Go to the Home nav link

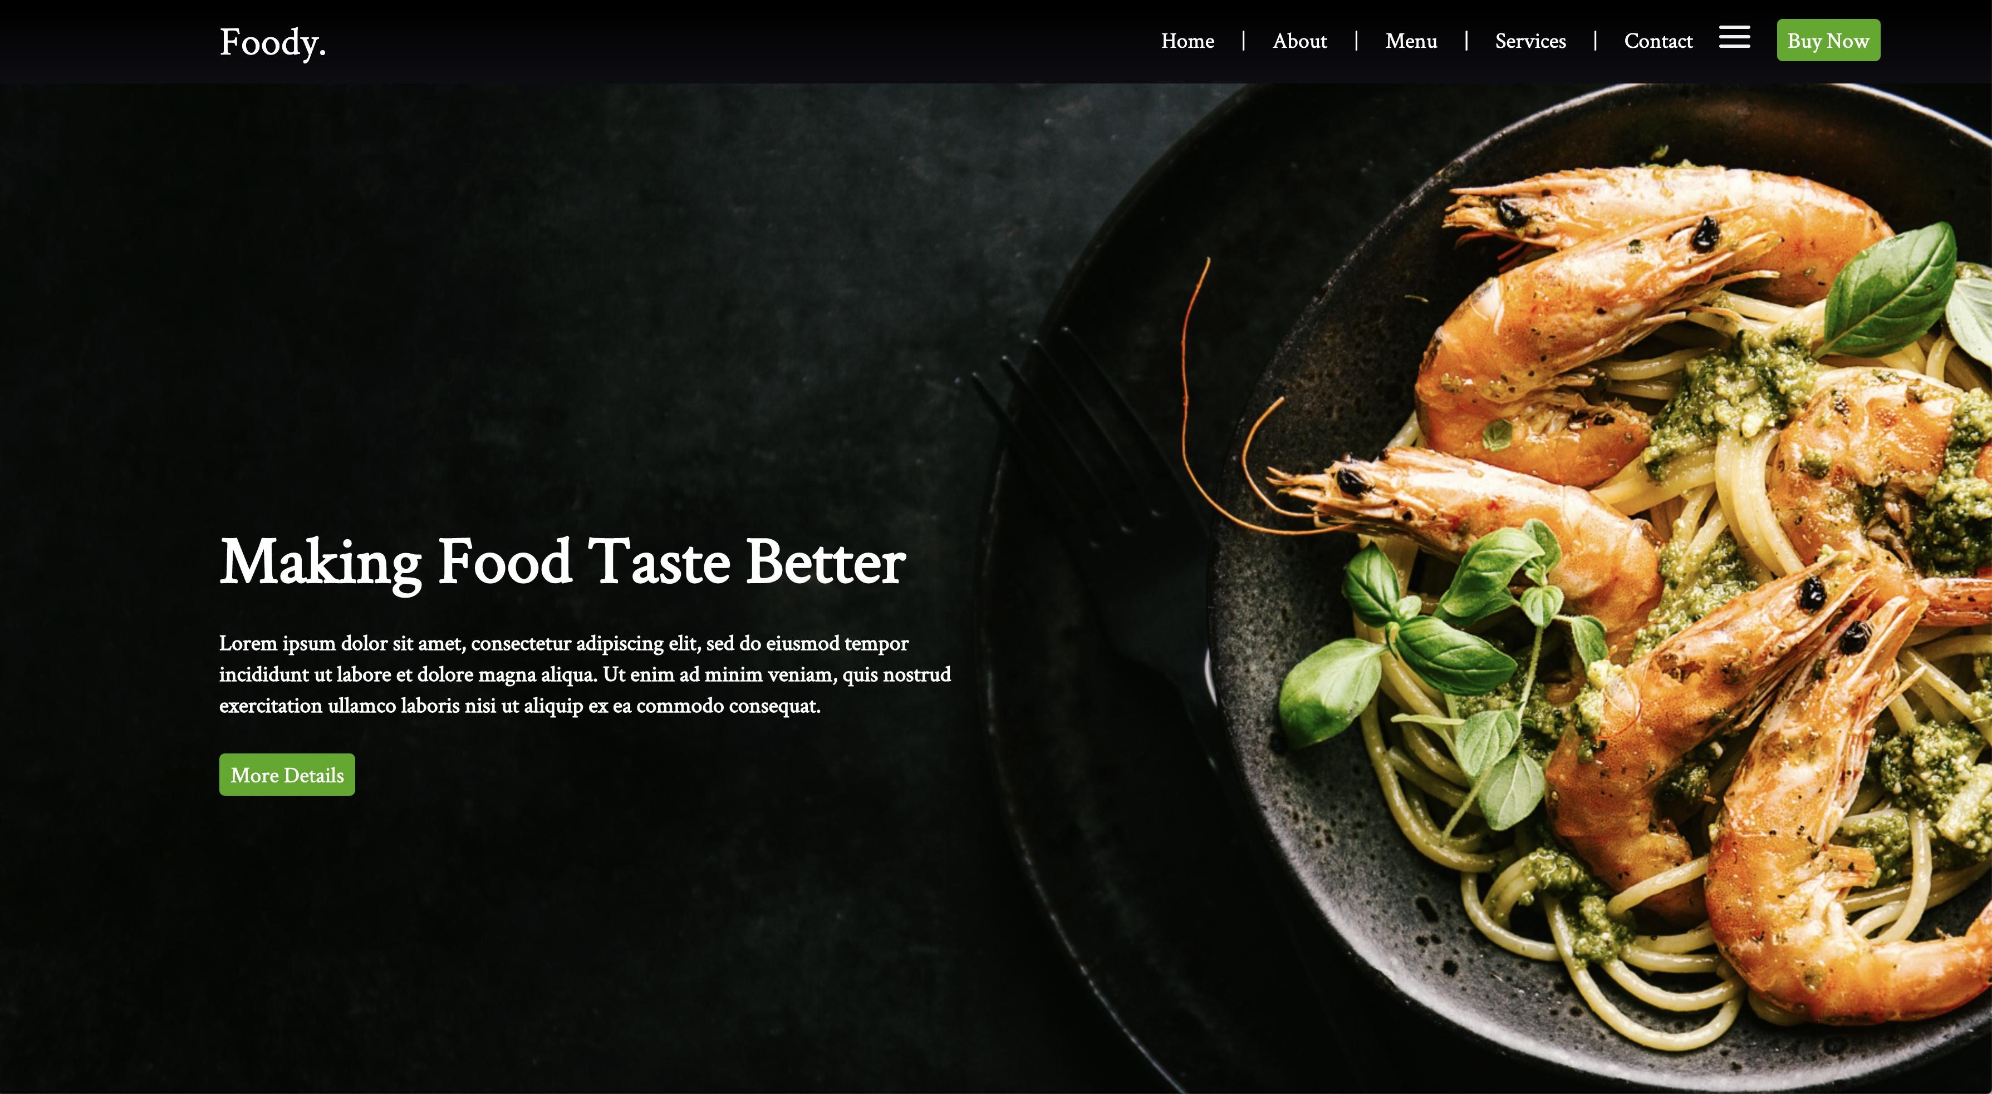(x=1187, y=41)
